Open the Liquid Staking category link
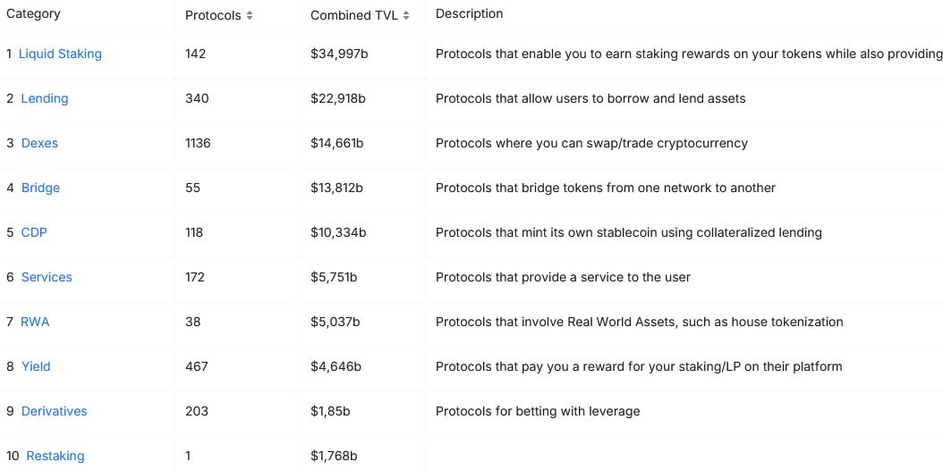Viewport: 943px width, 470px height. (60, 54)
